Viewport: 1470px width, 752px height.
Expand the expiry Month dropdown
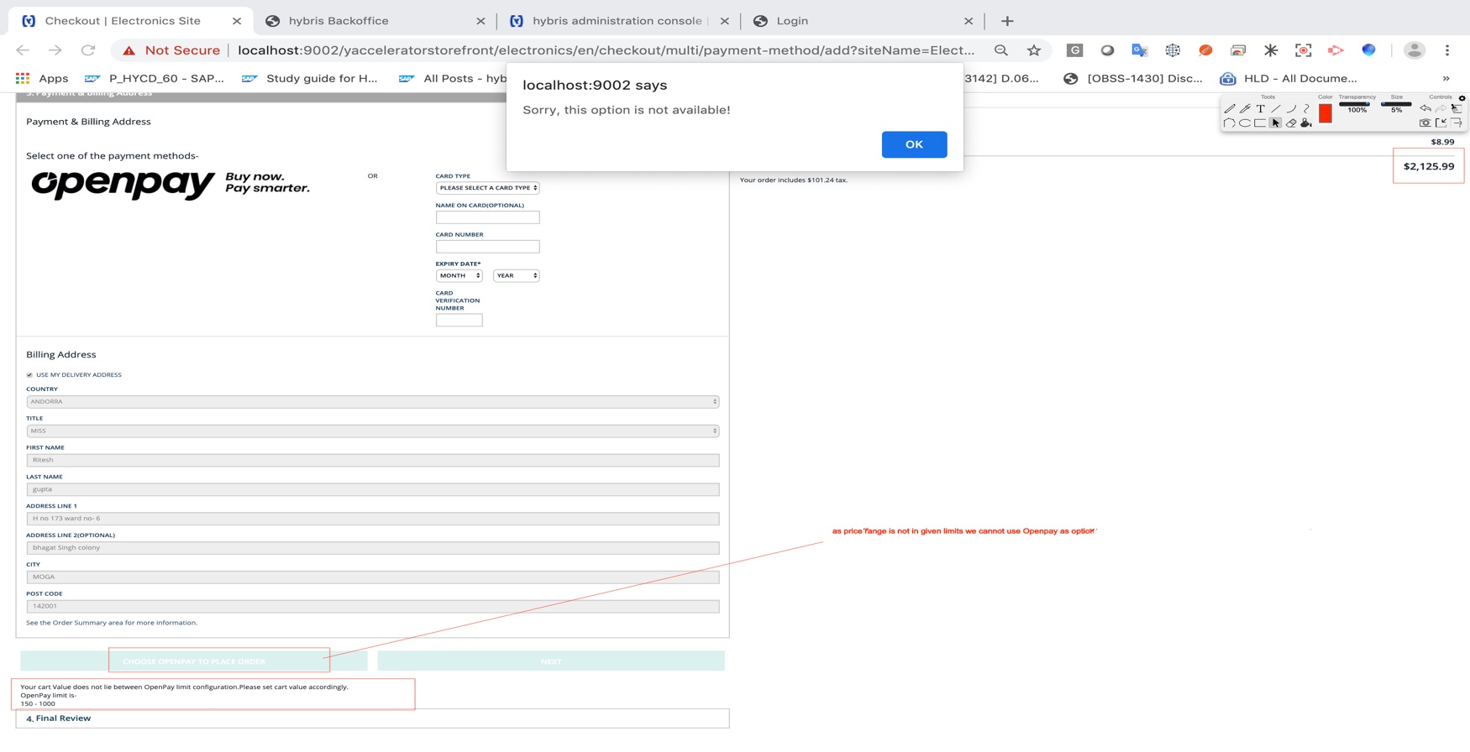(x=459, y=275)
